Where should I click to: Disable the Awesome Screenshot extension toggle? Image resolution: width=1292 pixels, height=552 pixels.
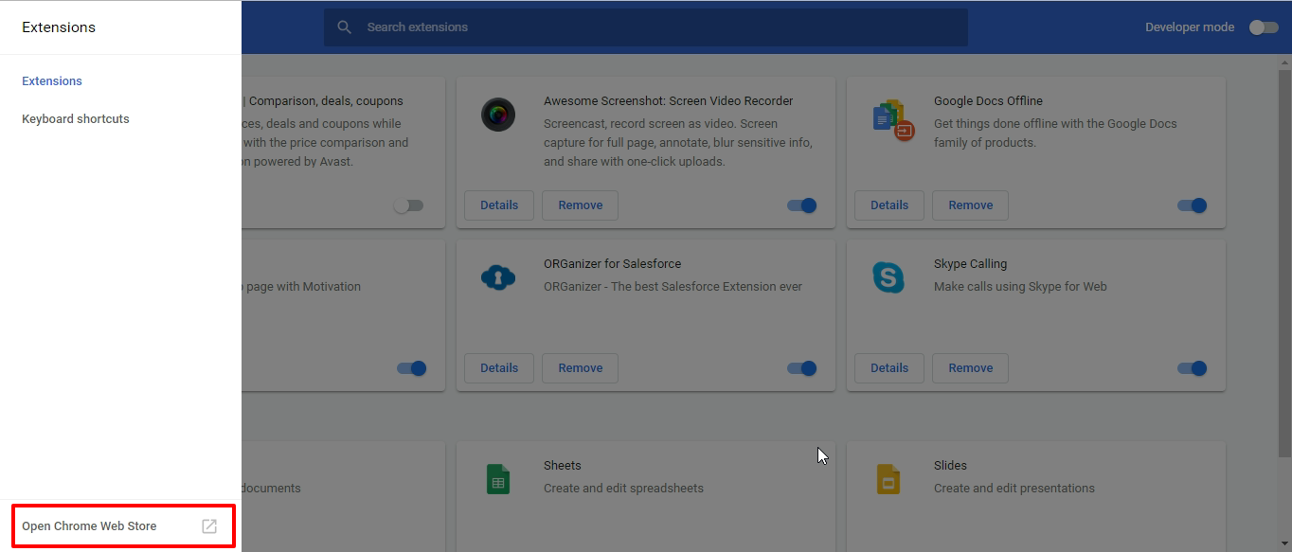tap(802, 205)
